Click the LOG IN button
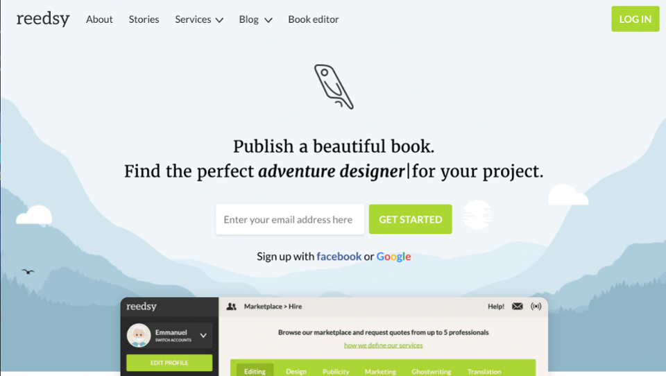The width and height of the screenshot is (666, 376). pyautogui.click(x=635, y=19)
